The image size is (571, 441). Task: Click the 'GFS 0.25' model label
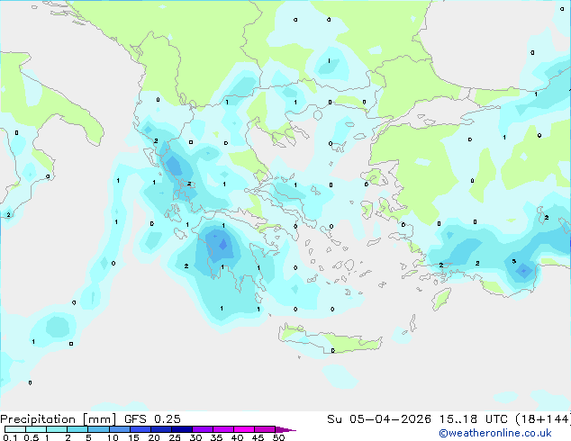point(152,419)
